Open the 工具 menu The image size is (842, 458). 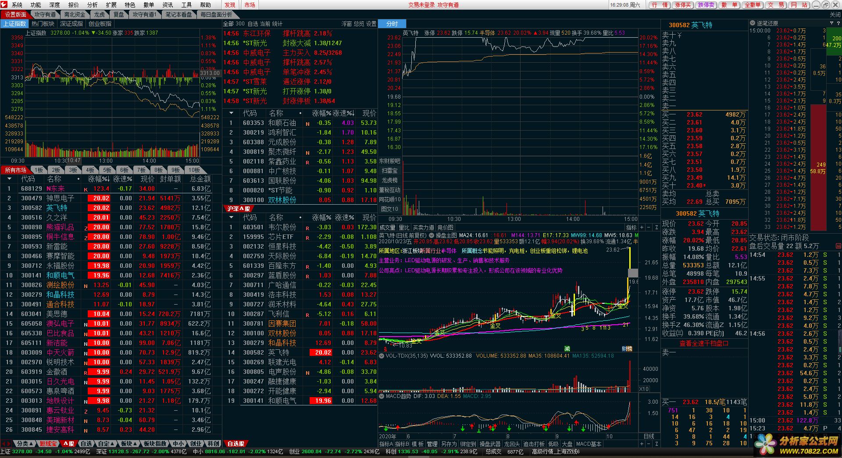[x=186, y=5]
